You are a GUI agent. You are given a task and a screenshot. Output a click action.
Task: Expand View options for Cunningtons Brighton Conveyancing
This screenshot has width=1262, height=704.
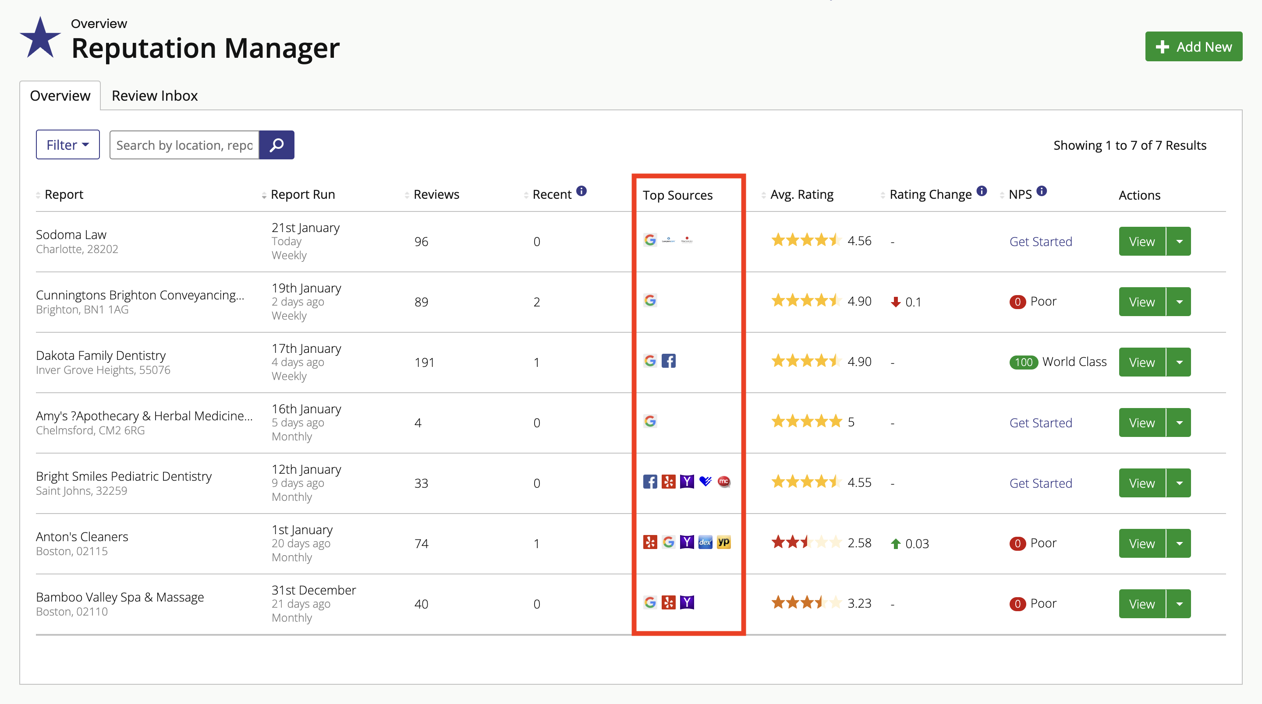pos(1179,302)
